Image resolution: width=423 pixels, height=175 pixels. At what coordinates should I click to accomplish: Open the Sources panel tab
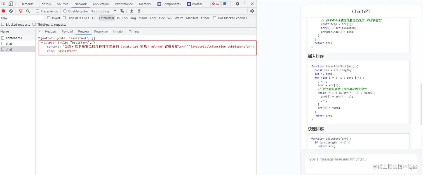63,4
